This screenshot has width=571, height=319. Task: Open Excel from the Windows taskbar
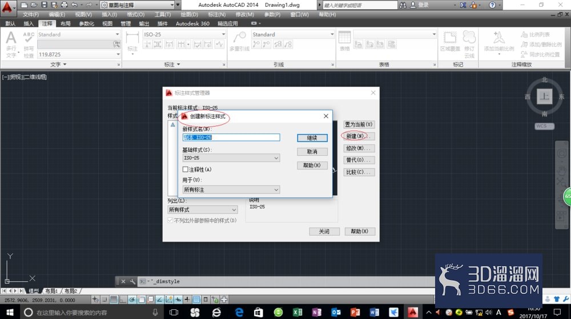click(297, 312)
